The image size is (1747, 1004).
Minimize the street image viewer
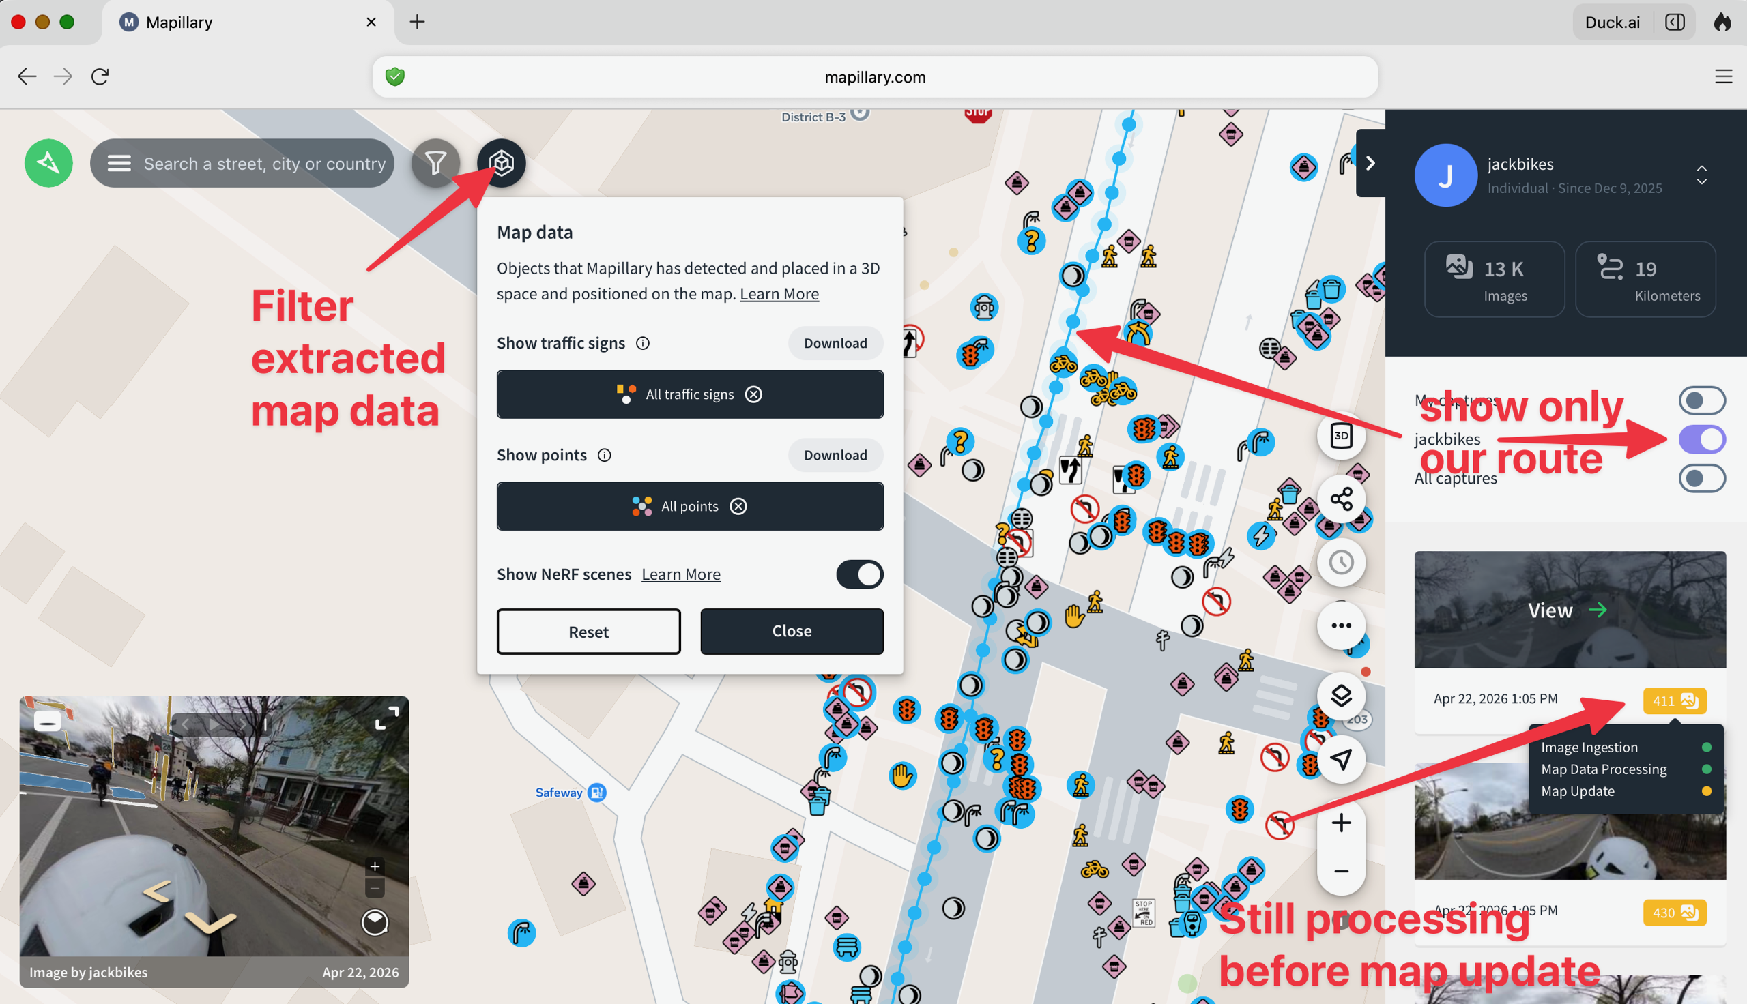click(48, 722)
